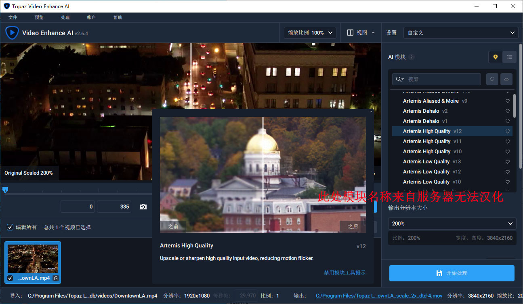Screen dimensions: 523x304
Task: Click the 禁用模块工具提示 link
Action: 344,273
